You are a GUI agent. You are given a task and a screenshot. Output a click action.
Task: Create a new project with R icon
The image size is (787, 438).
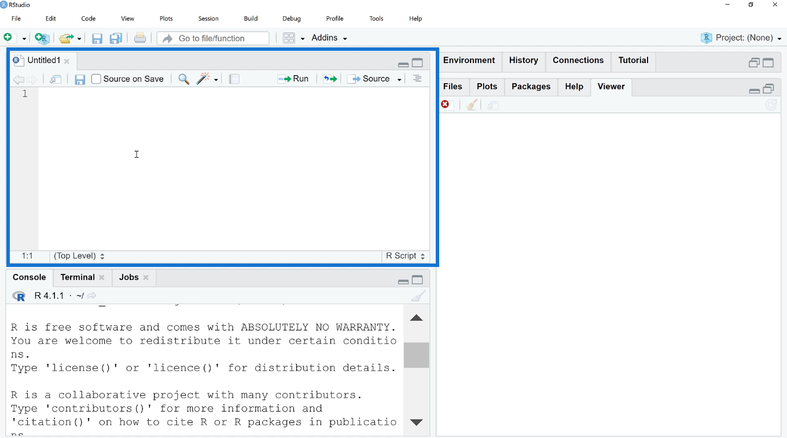[42, 38]
